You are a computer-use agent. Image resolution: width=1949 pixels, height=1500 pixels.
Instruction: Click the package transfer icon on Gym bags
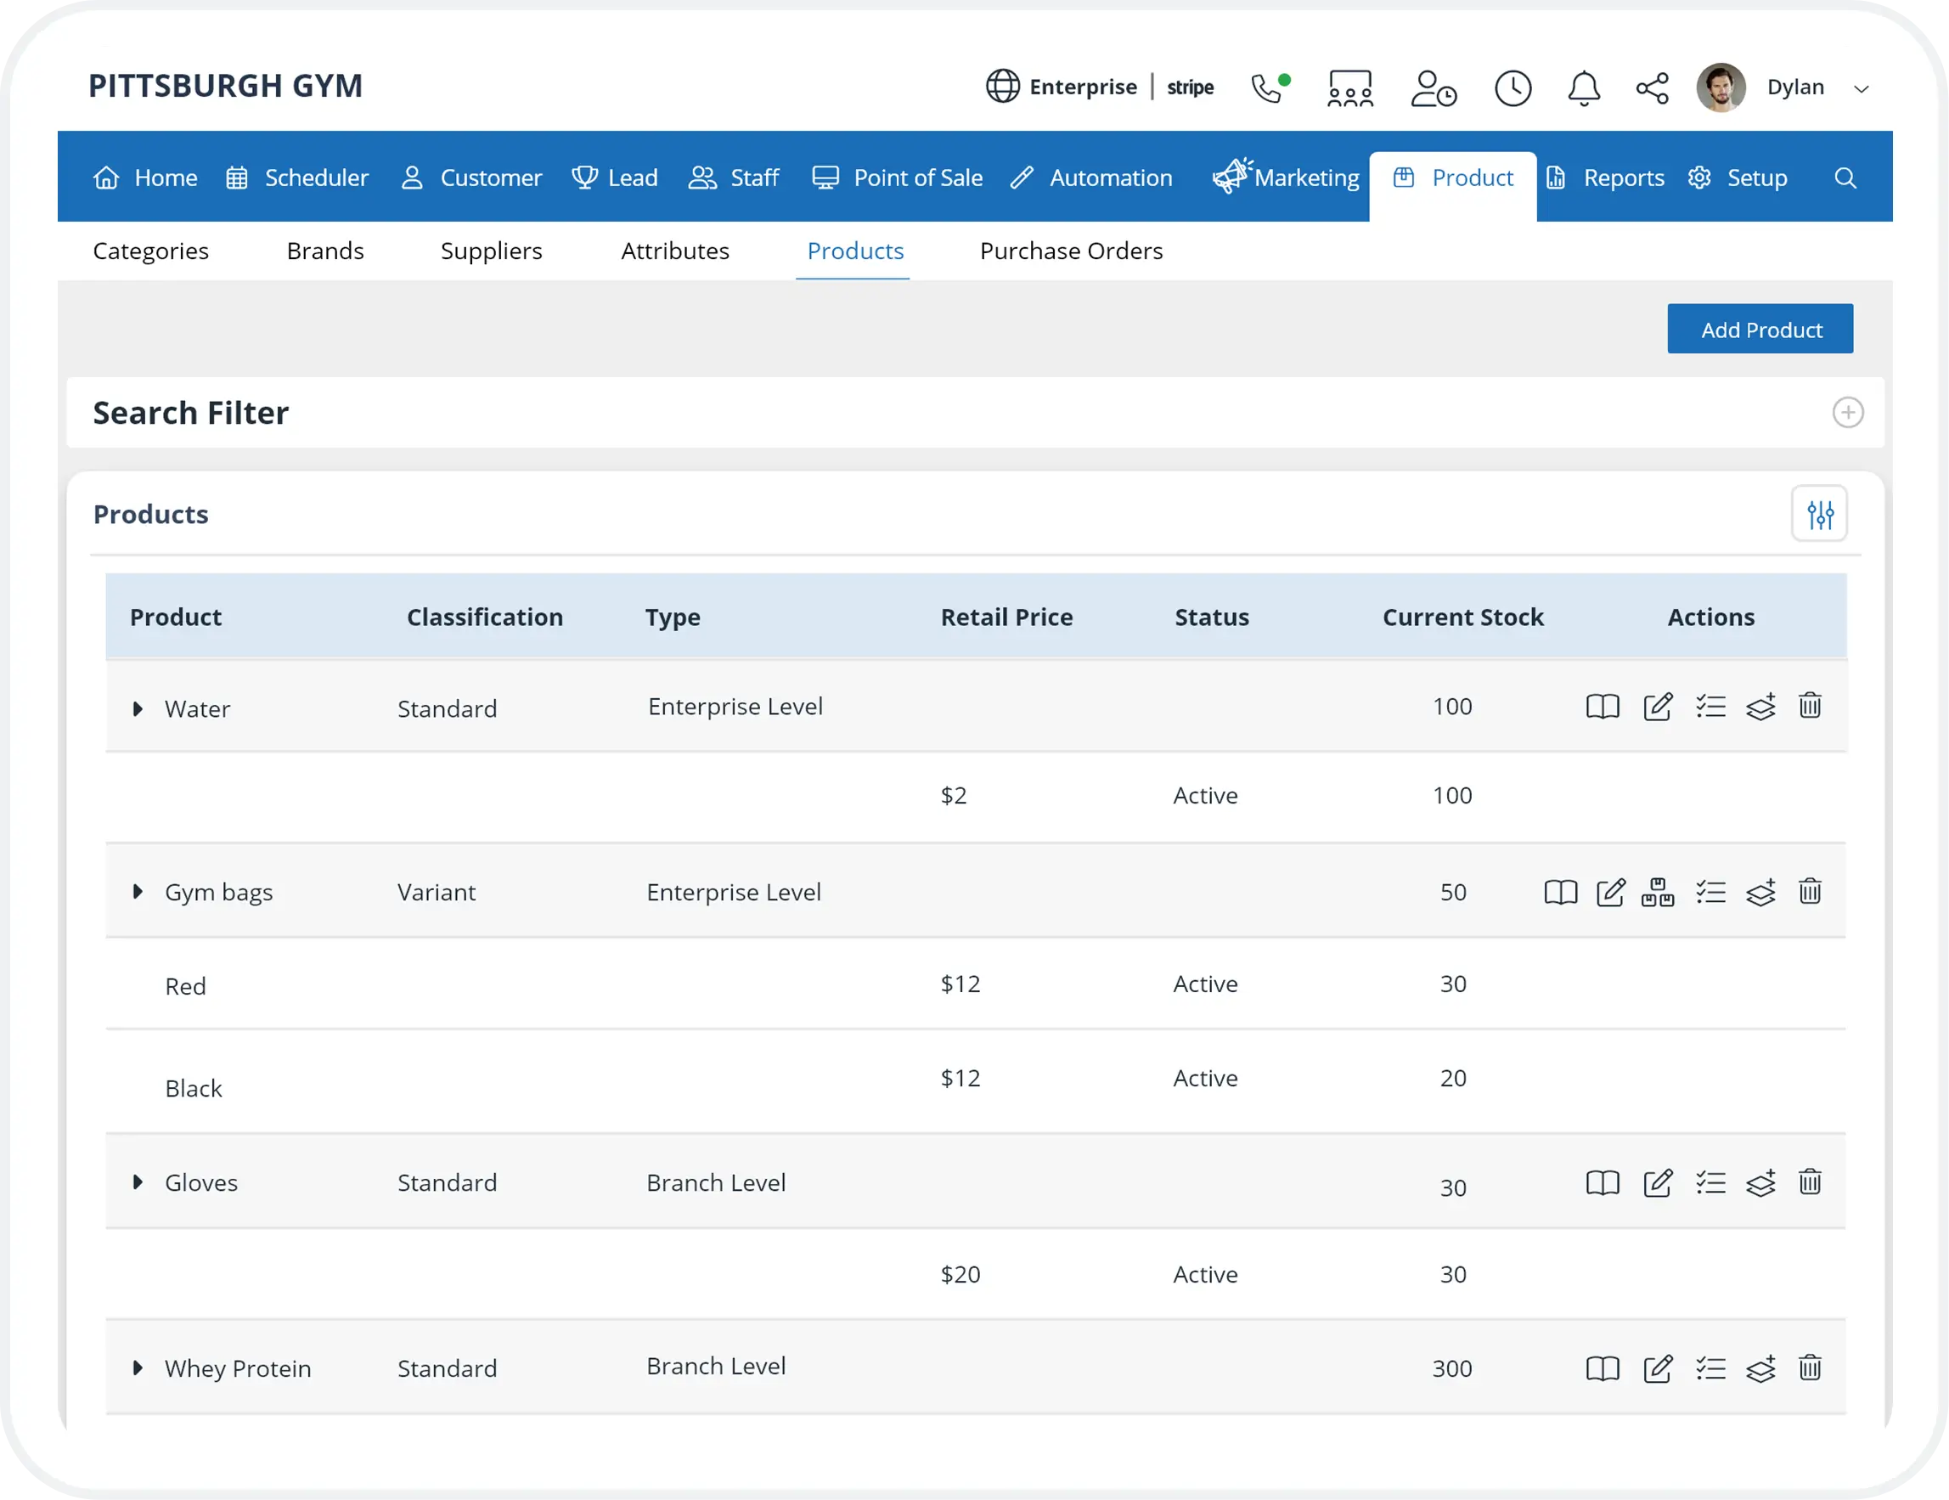pos(1658,892)
